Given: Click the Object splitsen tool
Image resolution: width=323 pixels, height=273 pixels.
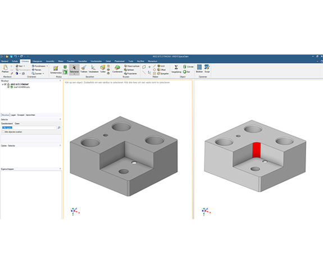Looking at the screenshot, I should point(132,66).
